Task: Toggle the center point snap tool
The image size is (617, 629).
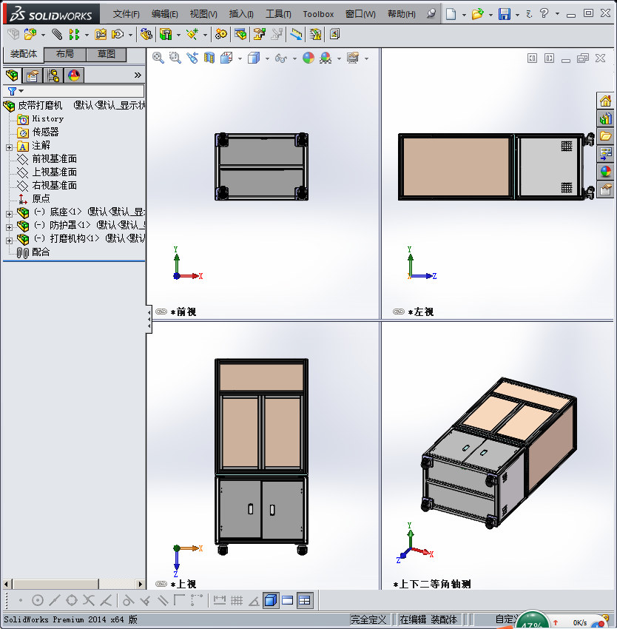Action: (37, 600)
